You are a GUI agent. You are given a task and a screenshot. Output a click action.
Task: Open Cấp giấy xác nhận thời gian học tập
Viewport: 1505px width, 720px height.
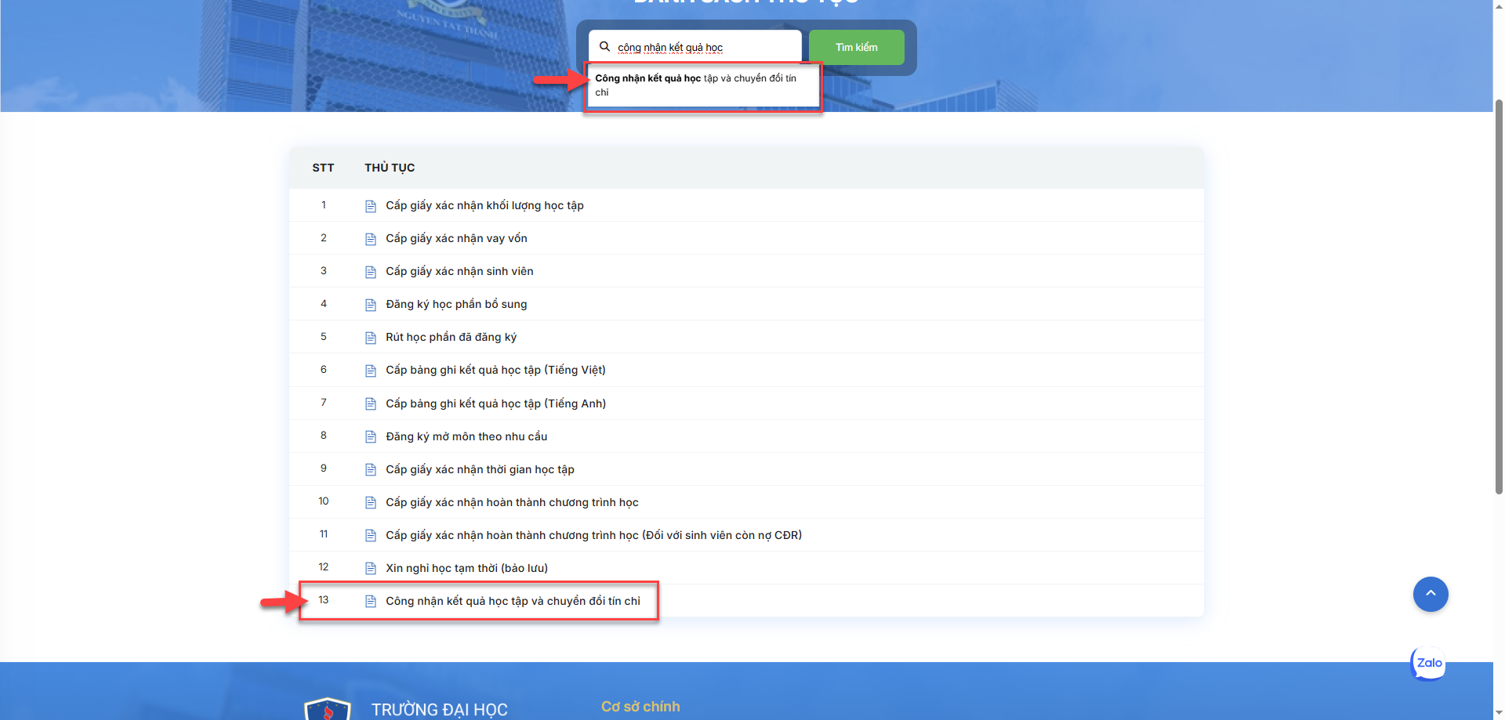pos(480,469)
